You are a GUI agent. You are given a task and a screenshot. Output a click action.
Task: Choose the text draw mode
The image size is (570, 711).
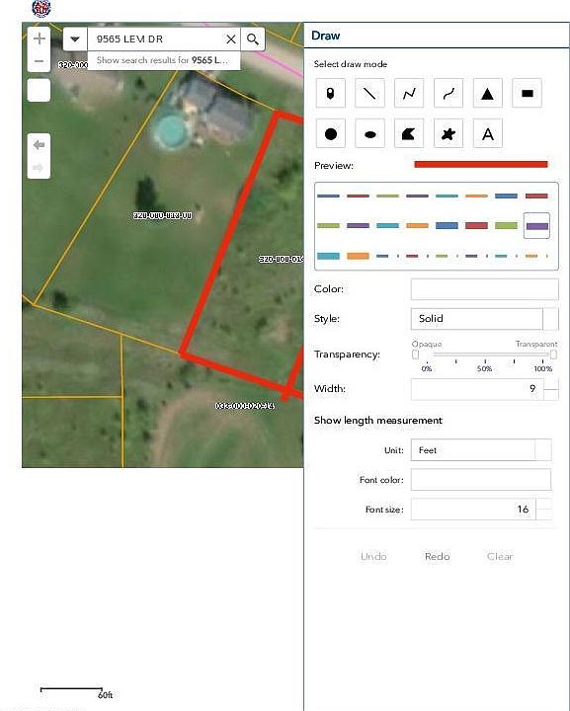[487, 133]
